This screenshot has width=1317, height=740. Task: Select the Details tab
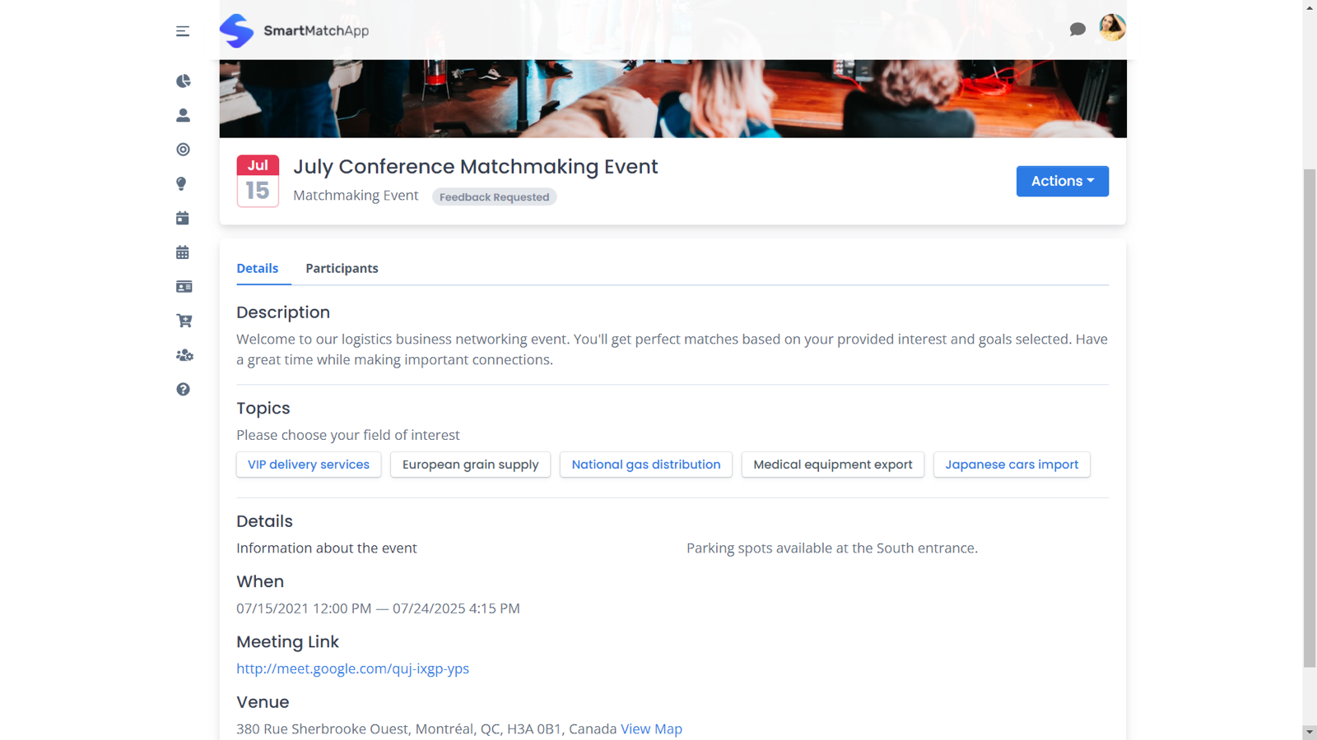[x=258, y=269]
